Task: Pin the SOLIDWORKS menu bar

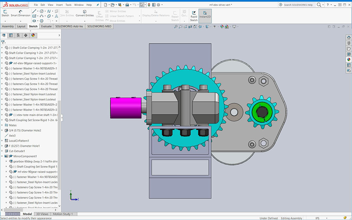Action: [97, 5]
